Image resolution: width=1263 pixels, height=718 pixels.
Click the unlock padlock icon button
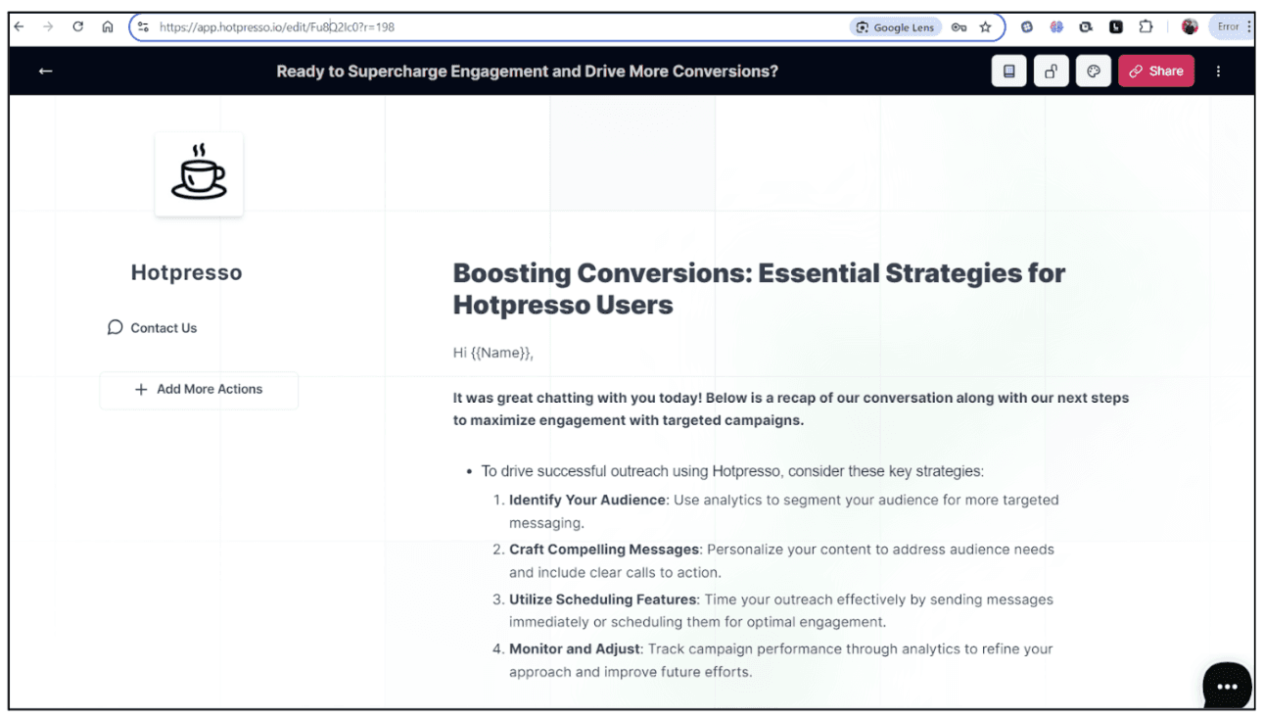(1052, 72)
